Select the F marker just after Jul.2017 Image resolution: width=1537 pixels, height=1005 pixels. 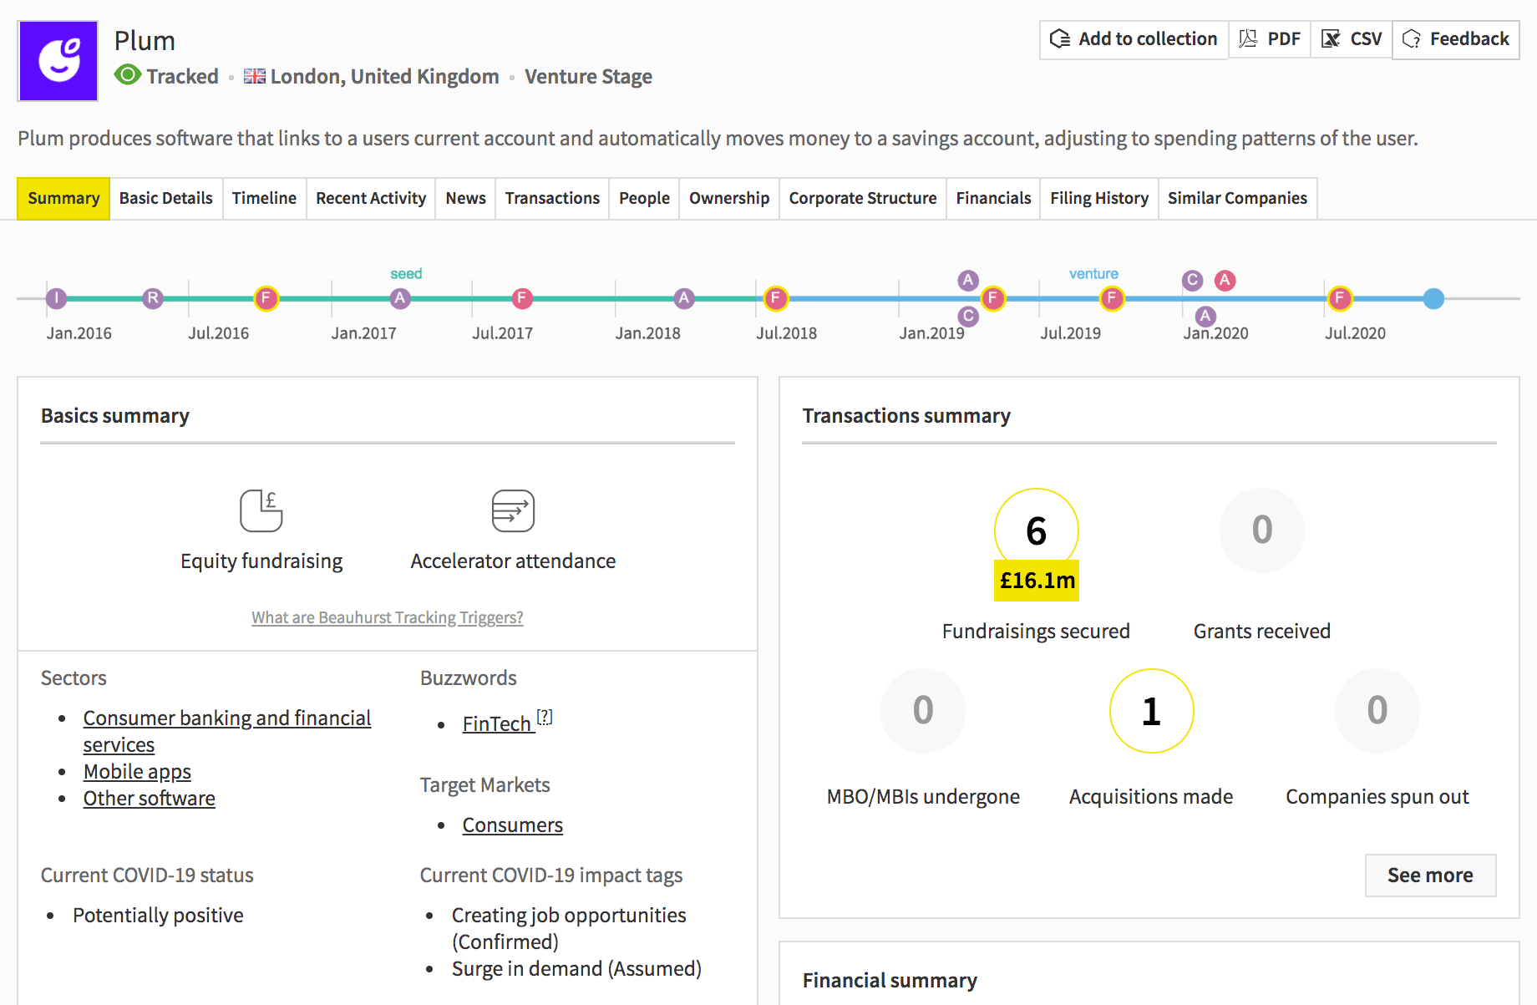click(522, 298)
